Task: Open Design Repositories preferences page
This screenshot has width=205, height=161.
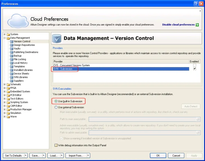Action: (24, 45)
